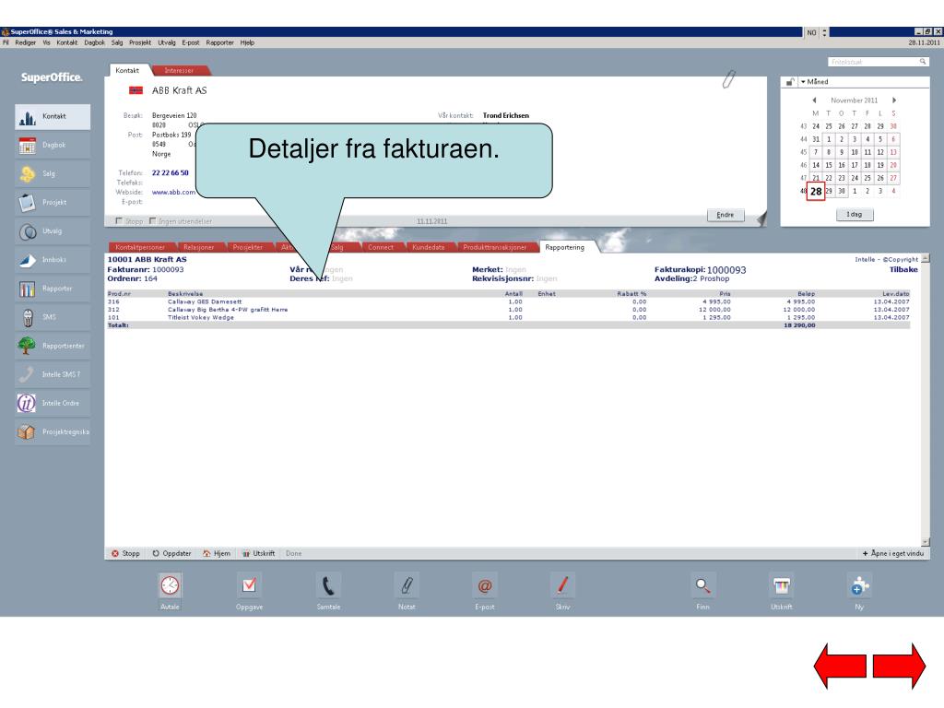The image size is (944, 708).
Task: Open the NO language selector spinner
Action: click(824, 32)
